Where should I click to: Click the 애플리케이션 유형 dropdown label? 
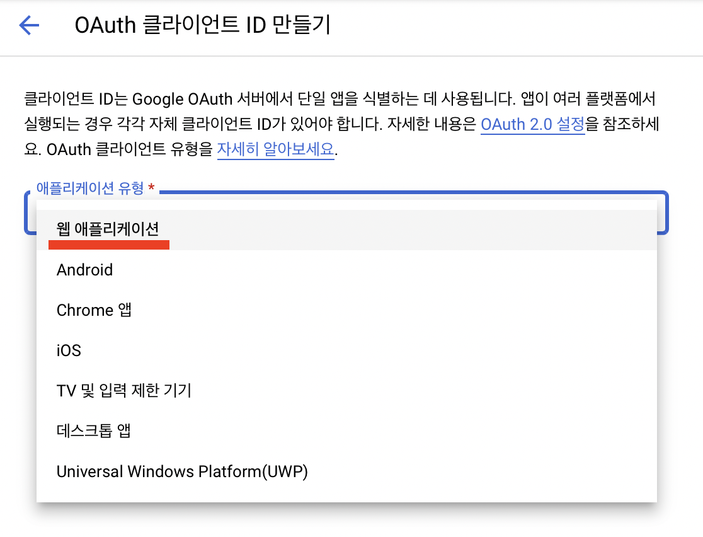point(95,188)
